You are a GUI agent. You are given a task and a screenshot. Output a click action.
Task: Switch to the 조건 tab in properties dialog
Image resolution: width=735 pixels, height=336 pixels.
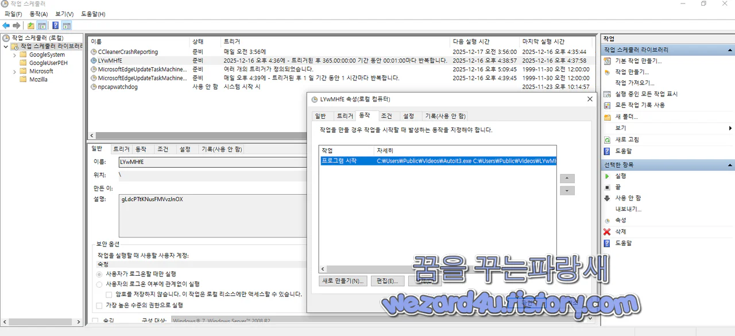click(x=386, y=115)
